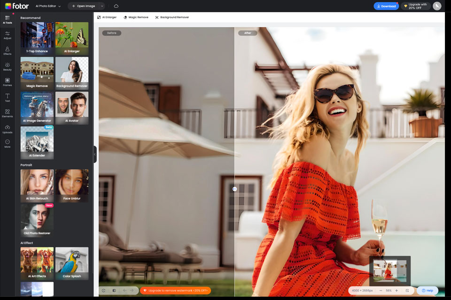
Task: Click the Recommend section heading
Action: click(x=31, y=18)
